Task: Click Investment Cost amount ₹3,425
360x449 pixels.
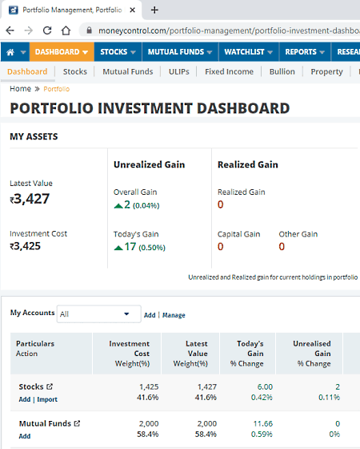Action: [x=25, y=246]
